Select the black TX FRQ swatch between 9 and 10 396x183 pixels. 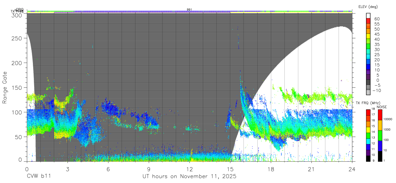click(368, 158)
